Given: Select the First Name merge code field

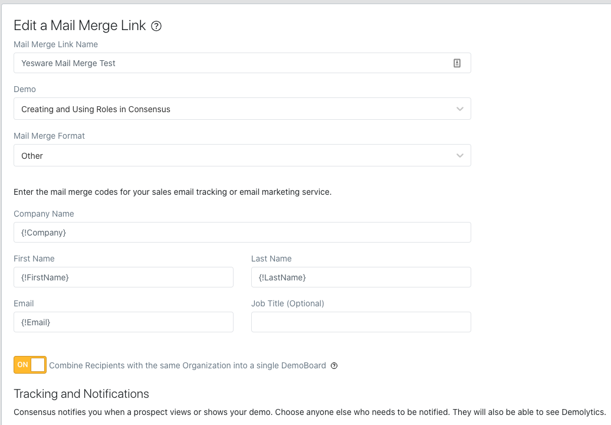Looking at the screenshot, I should pos(123,277).
